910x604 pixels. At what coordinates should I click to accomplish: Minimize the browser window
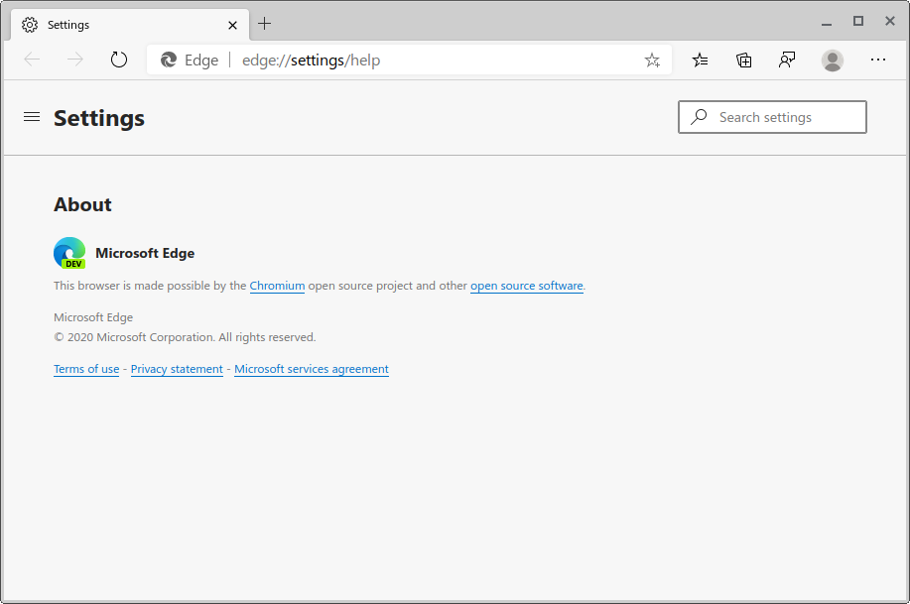(x=827, y=23)
